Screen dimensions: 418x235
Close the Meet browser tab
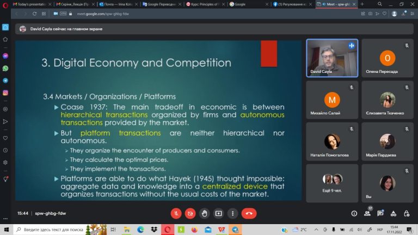(354, 4)
